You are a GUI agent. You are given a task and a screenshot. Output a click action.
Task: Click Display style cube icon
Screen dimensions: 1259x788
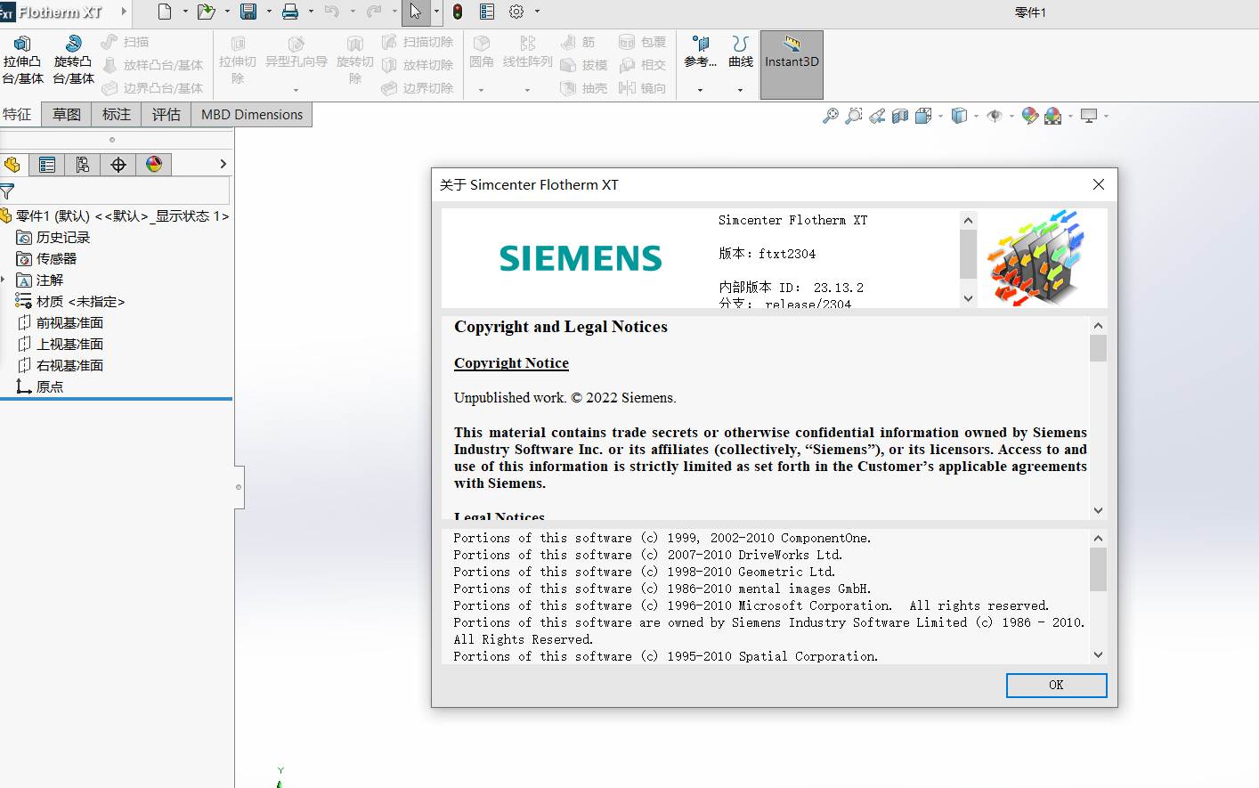(x=959, y=116)
